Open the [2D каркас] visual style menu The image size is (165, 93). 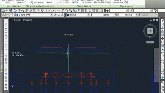pos(27,20)
